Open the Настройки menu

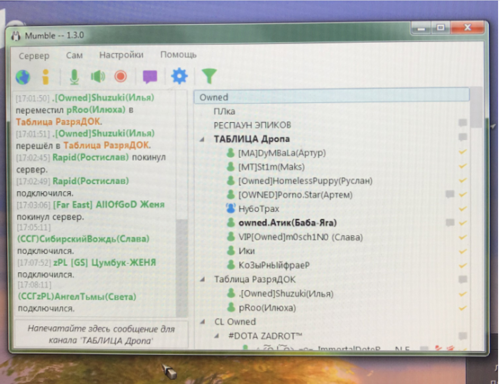(x=121, y=55)
